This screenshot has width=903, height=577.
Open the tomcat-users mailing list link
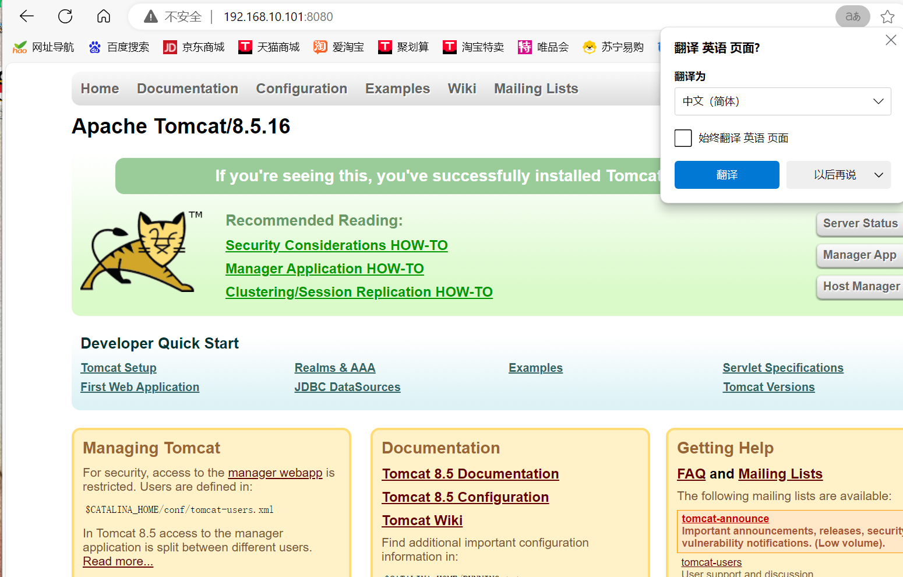pyautogui.click(x=711, y=562)
